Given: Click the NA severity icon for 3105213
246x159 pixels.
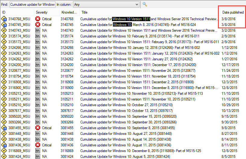Looking at the screenshot, I should click(38, 93).
